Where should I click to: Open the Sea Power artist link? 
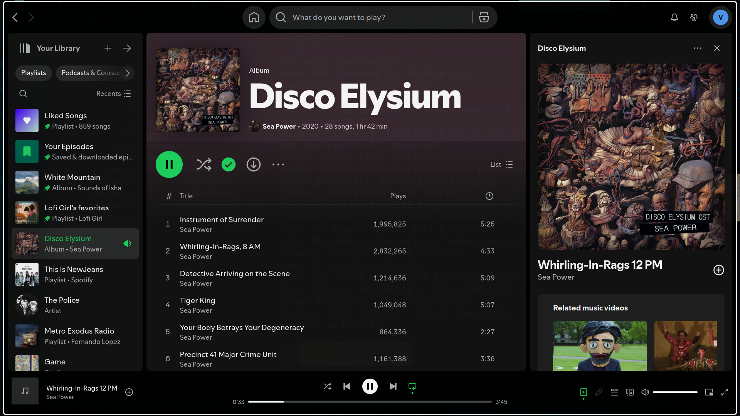[x=279, y=126]
